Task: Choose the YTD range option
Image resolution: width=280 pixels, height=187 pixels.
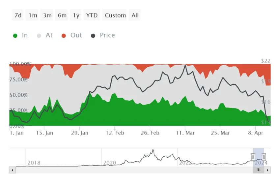Action: coord(92,15)
